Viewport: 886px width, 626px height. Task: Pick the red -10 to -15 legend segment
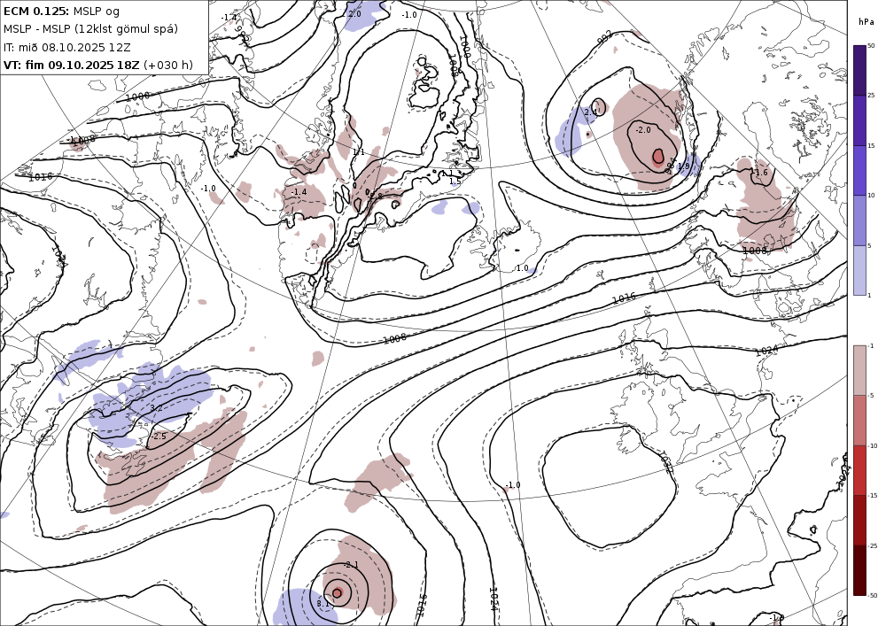[859, 470]
